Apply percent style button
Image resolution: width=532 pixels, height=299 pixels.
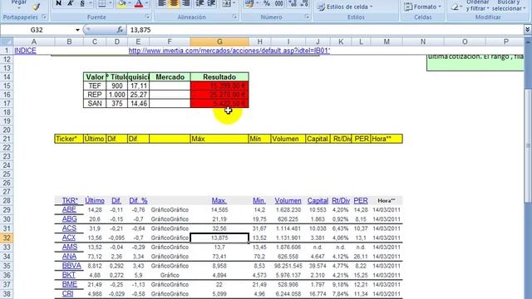(x=267, y=3)
